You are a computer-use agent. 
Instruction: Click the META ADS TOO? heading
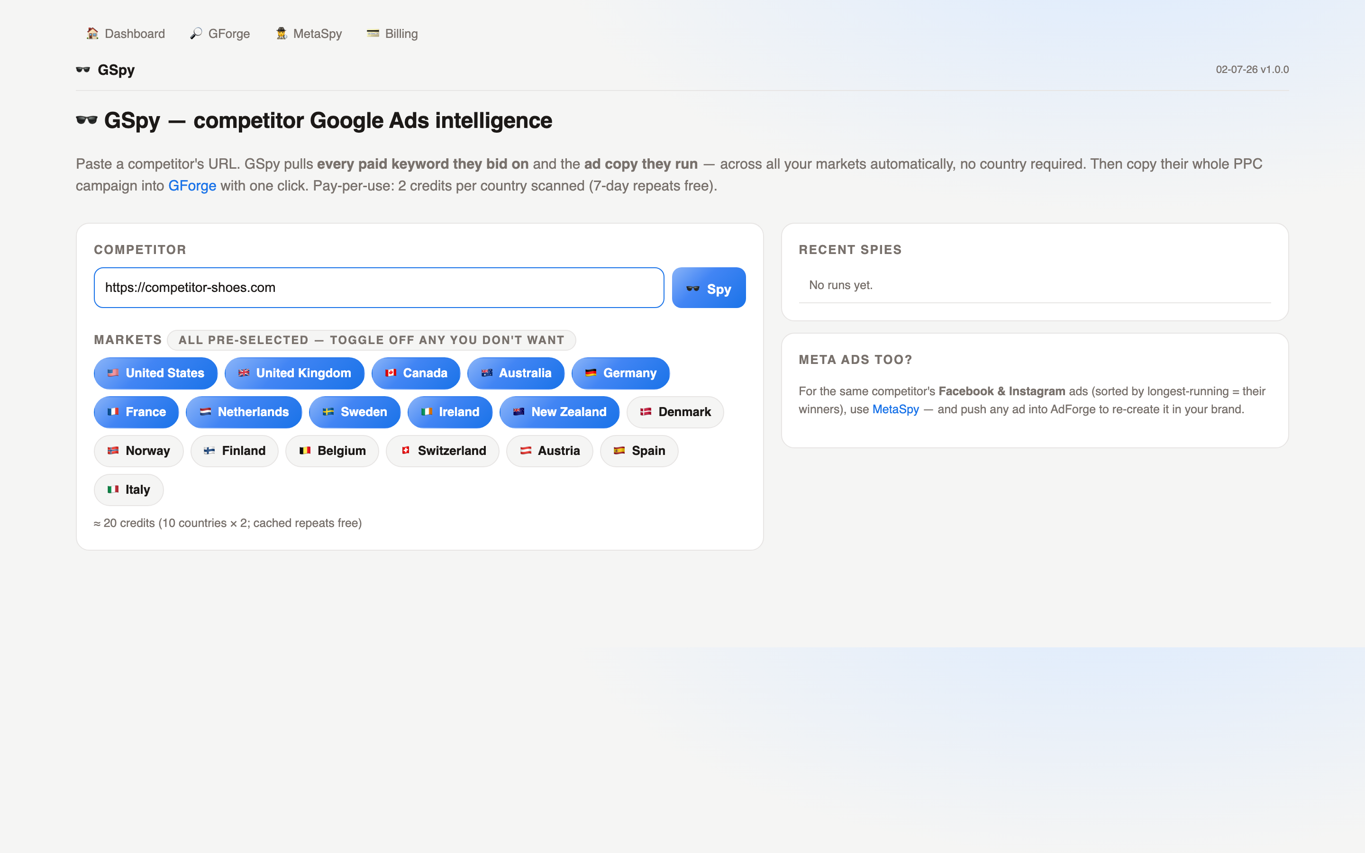coord(855,359)
